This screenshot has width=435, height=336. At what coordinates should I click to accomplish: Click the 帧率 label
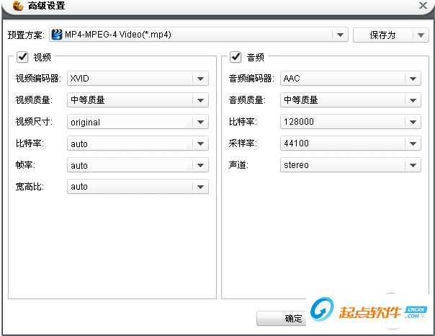[25, 165]
